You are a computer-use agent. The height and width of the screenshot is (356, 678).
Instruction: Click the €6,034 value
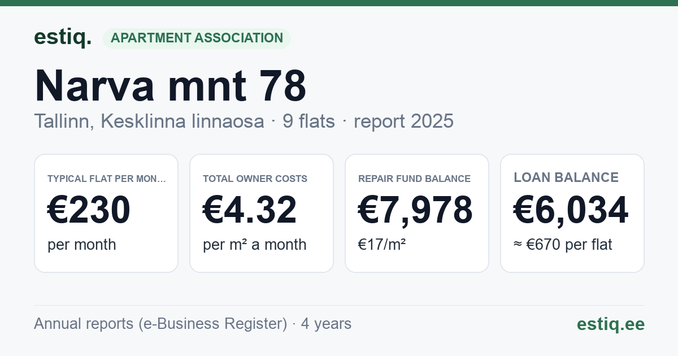(x=571, y=210)
